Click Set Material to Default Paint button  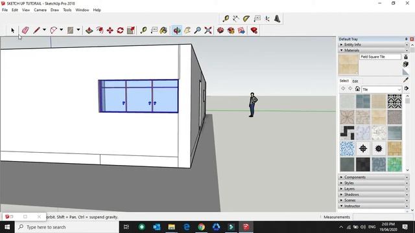coord(405,72)
